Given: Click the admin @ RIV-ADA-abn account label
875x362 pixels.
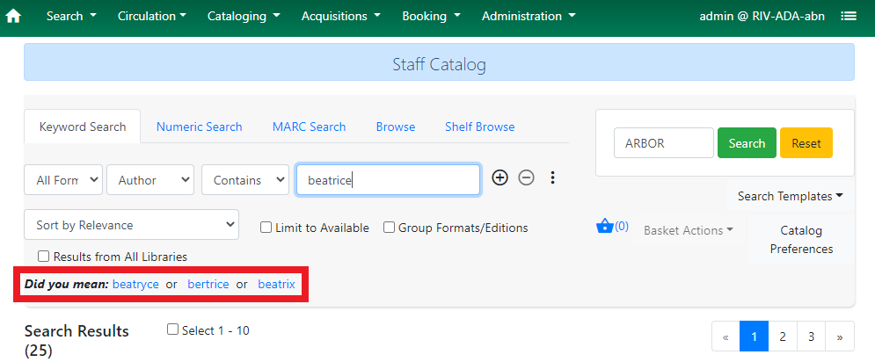Looking at the screenshot, I should tap(762, 16).
